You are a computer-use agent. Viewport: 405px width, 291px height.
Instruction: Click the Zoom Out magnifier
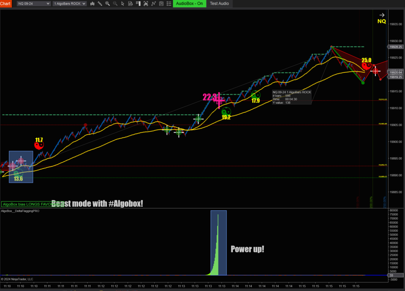[x=115, y=4]
